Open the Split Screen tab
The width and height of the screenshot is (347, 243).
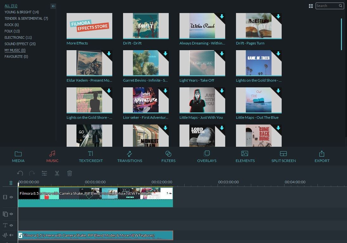284,157
